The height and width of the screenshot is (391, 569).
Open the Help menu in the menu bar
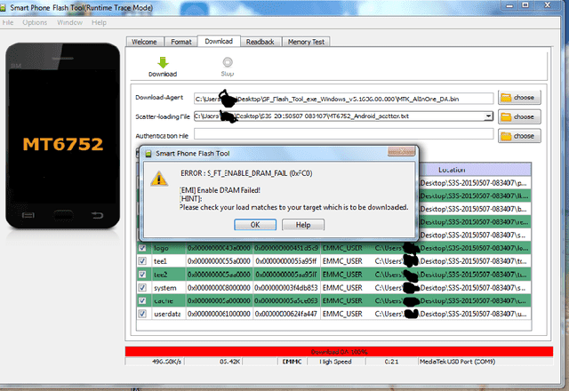(99, 22)
